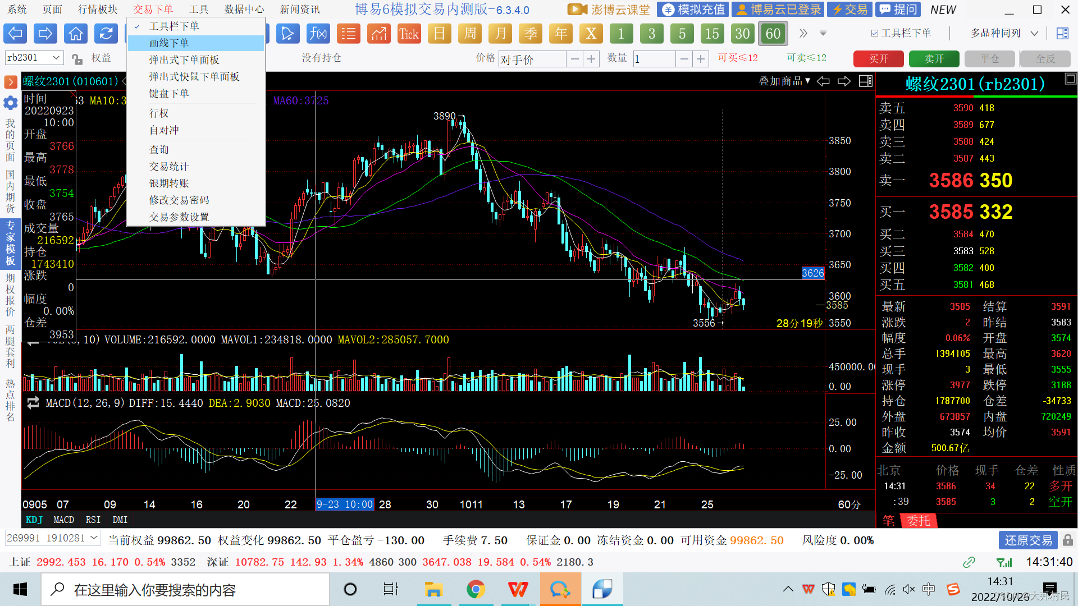Select the 60-minute period button
Viewport: 1078px width, 606px height.
coord(773,34)
